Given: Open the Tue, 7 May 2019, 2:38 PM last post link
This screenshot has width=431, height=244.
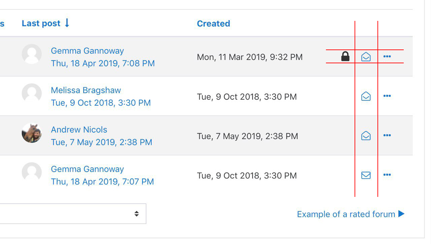Looking at the screenshot, I should (x=101, y=142).
